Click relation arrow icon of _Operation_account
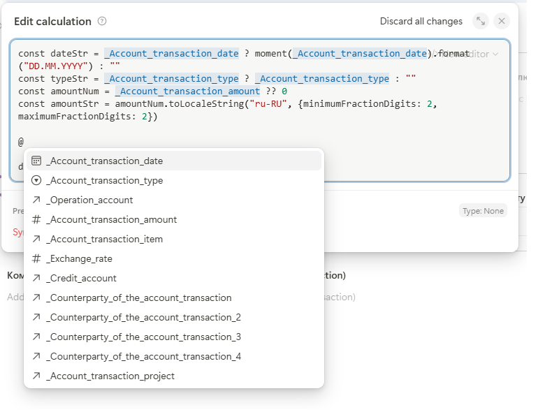 coord(36,200)
